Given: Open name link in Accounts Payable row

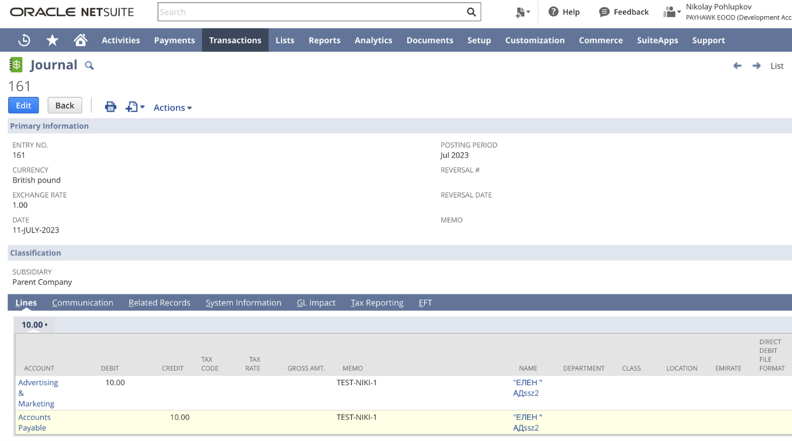Looking at the screenshot, I should coord(528,423).
